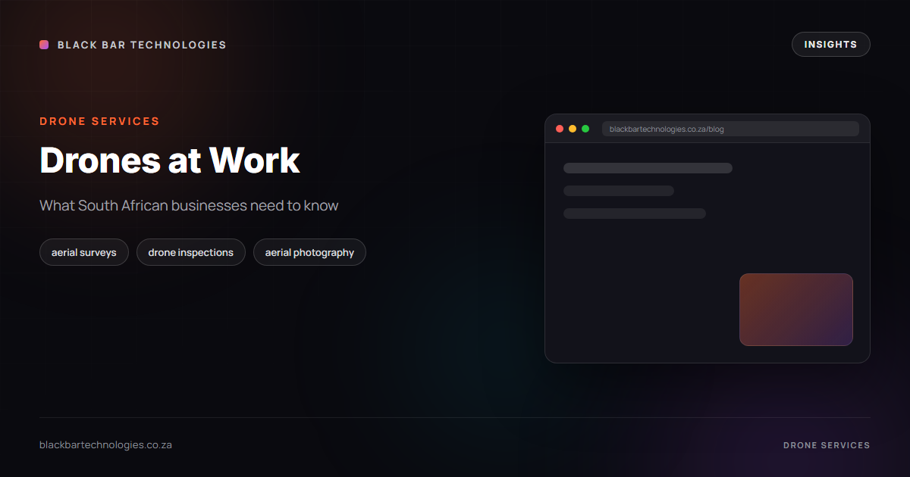Select the "aerial surveys" tag
Screen dimensions: 910x477
[84, 252]
